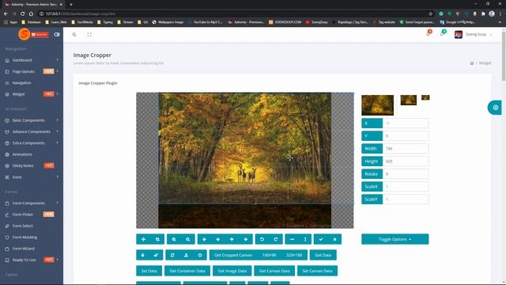506x285 pixels.
Task: Open Form Select in sidebar
Action: click(x=32, y=226)
